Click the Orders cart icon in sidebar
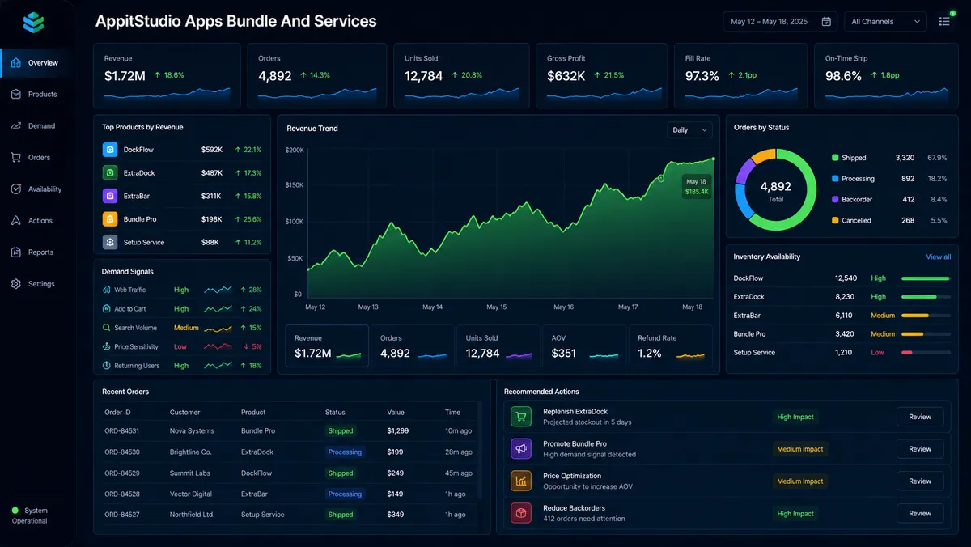This screenshot has height=547, width=971. tap(16, 157)
